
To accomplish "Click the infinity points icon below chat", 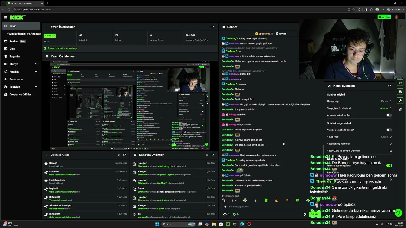I will [226, 214].
